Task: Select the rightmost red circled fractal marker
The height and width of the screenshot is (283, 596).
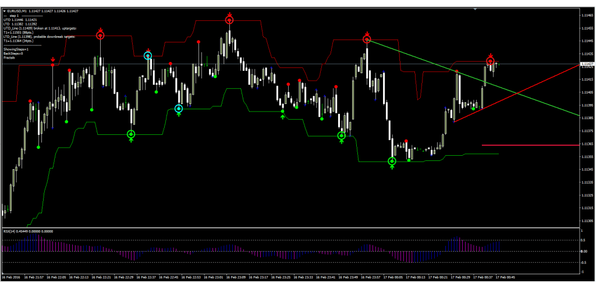Action: tap(491, 61)
